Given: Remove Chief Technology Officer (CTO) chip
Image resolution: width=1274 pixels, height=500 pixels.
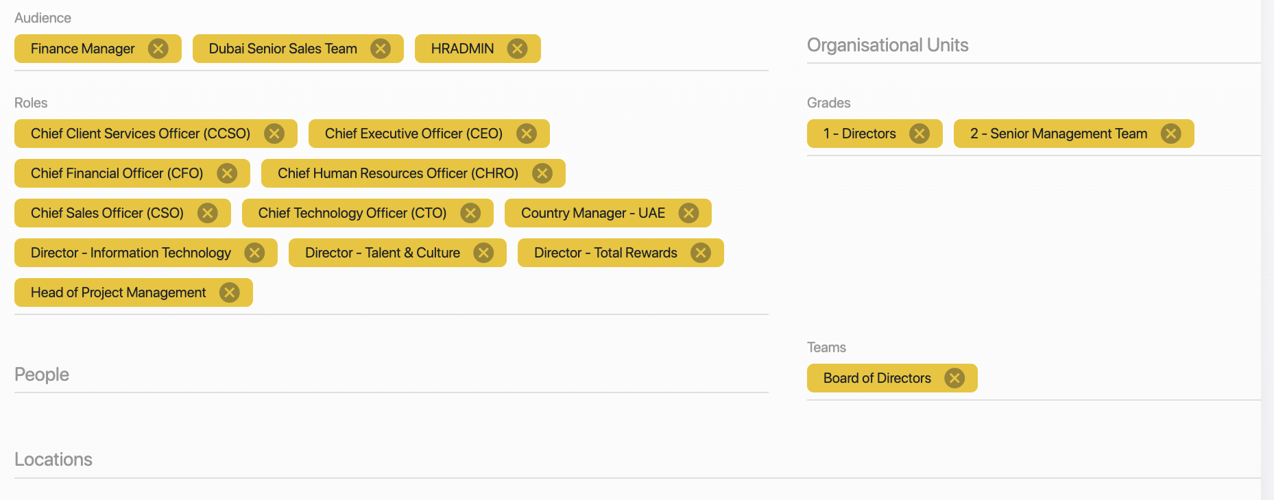Looking at the screenshot, I should point(470,213).
